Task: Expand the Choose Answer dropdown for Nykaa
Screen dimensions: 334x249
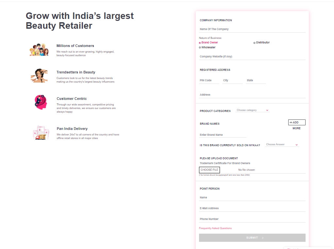Action: click(282, 145)
